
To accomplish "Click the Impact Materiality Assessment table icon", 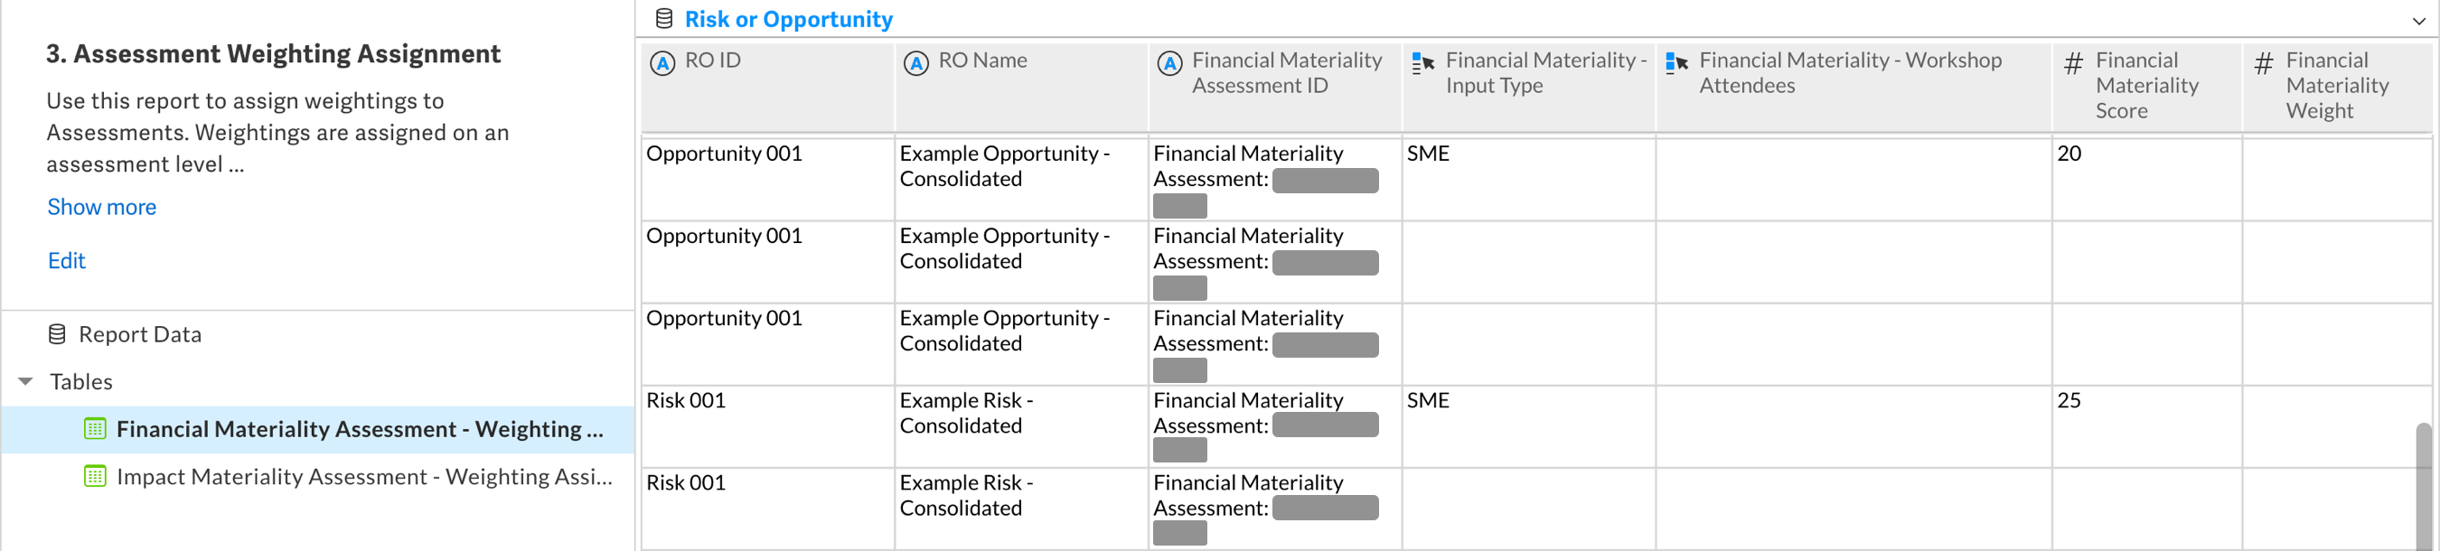I will point(95,476).
